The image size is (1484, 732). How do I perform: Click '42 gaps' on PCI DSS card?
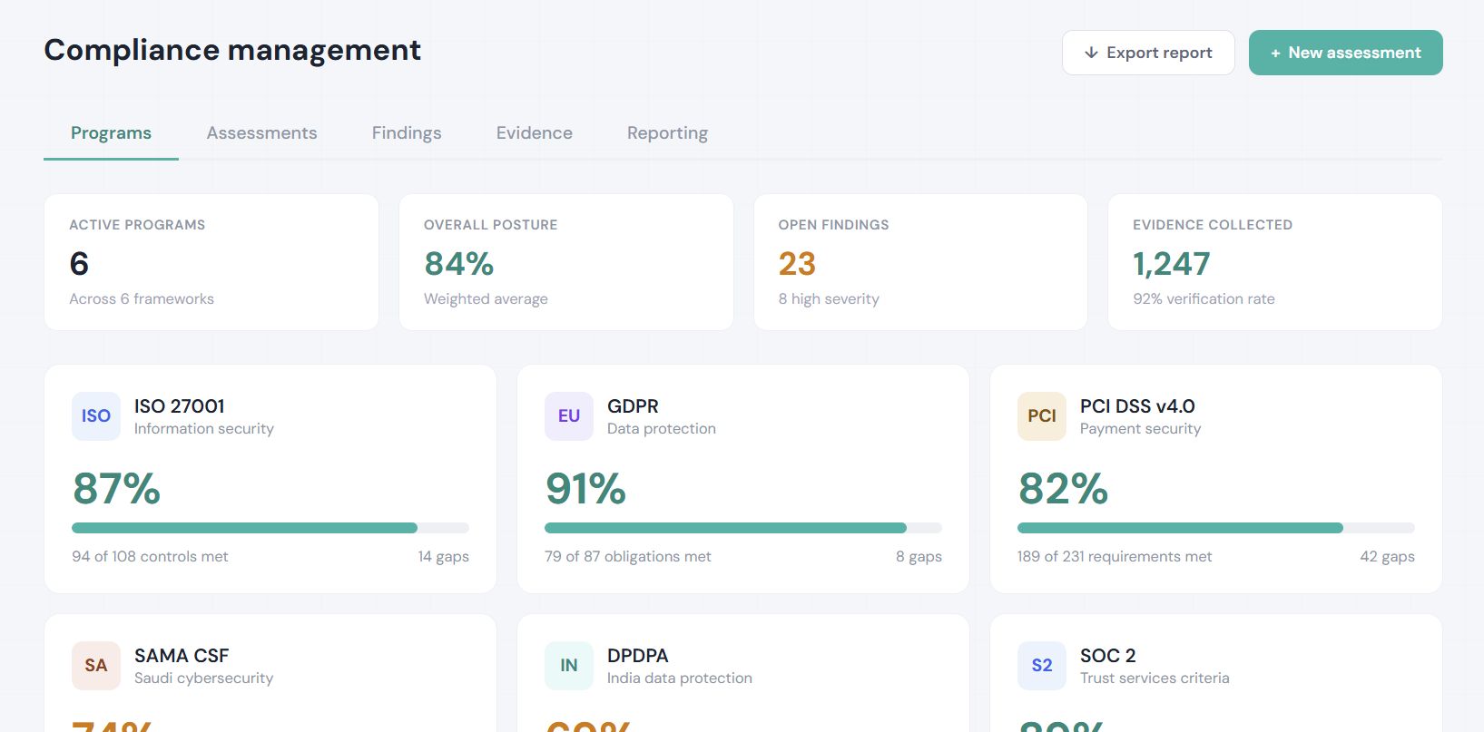pos(1387,557)
